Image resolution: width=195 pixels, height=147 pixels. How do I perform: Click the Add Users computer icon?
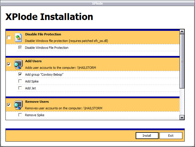point(18,65)
